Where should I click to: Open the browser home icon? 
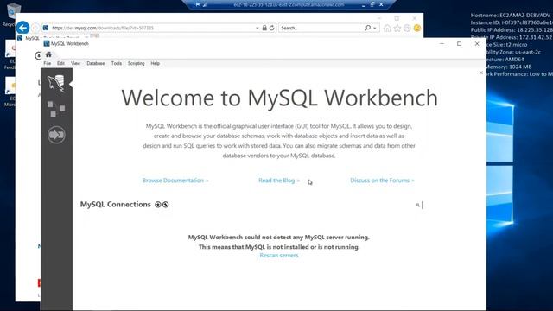click(387, 28)
